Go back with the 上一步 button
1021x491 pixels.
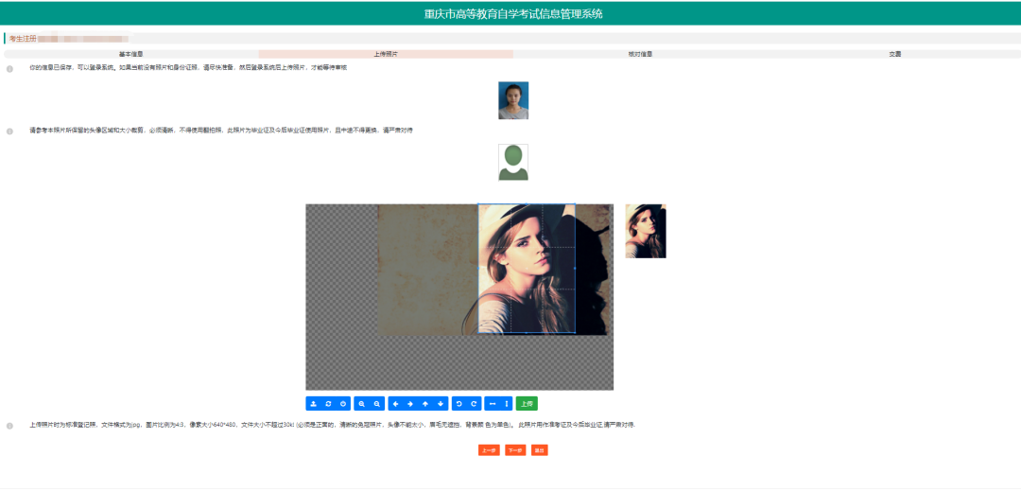point(489,450)
